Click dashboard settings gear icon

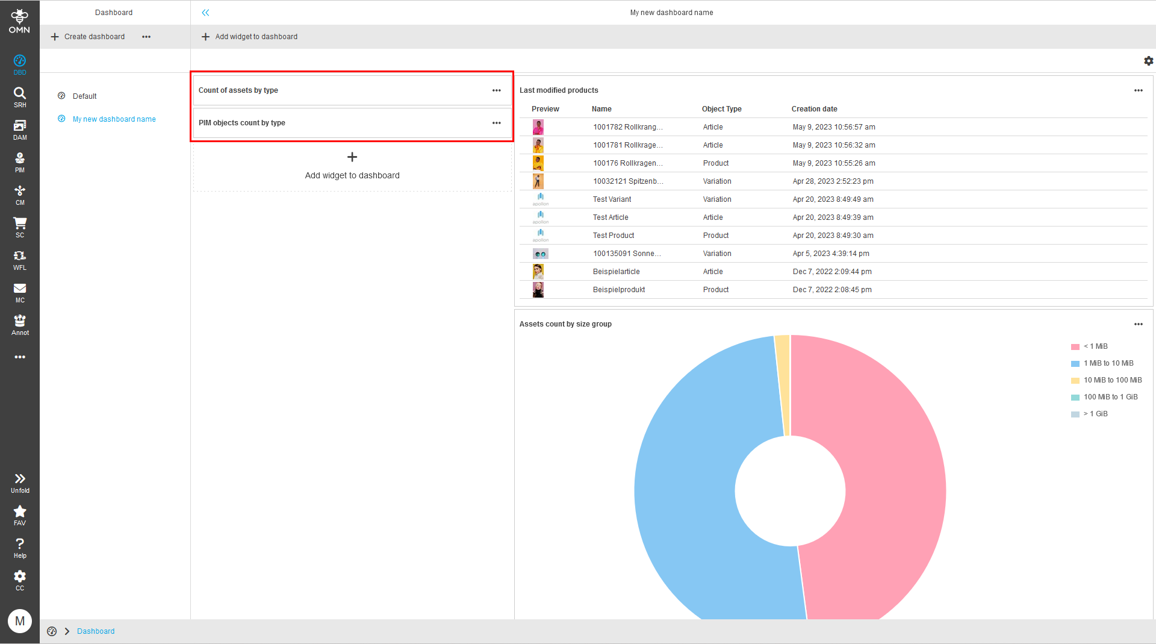1148,61
